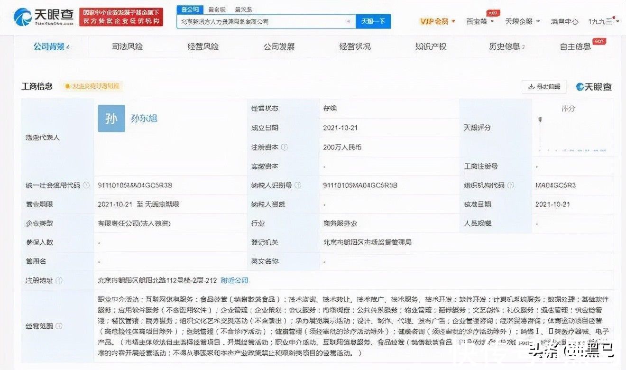Image resolution: width=626 pixels, height=370 pixels.
Task: Clear the search field with the x icon
Action: (x=348, y=21)
